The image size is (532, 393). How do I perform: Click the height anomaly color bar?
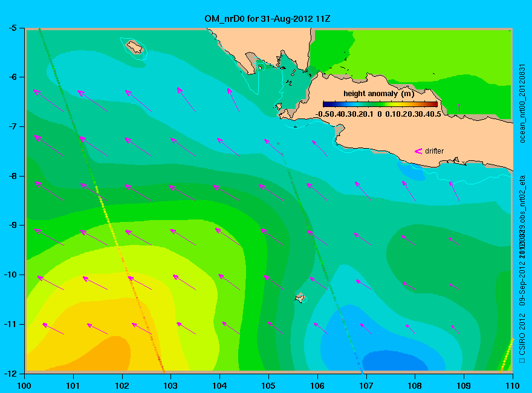click(x=380, y=104)
